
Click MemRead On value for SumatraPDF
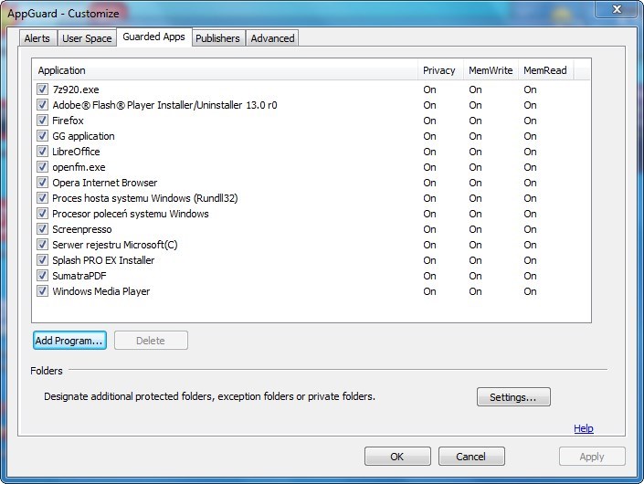pyautogui.click(x=530, y=276)
